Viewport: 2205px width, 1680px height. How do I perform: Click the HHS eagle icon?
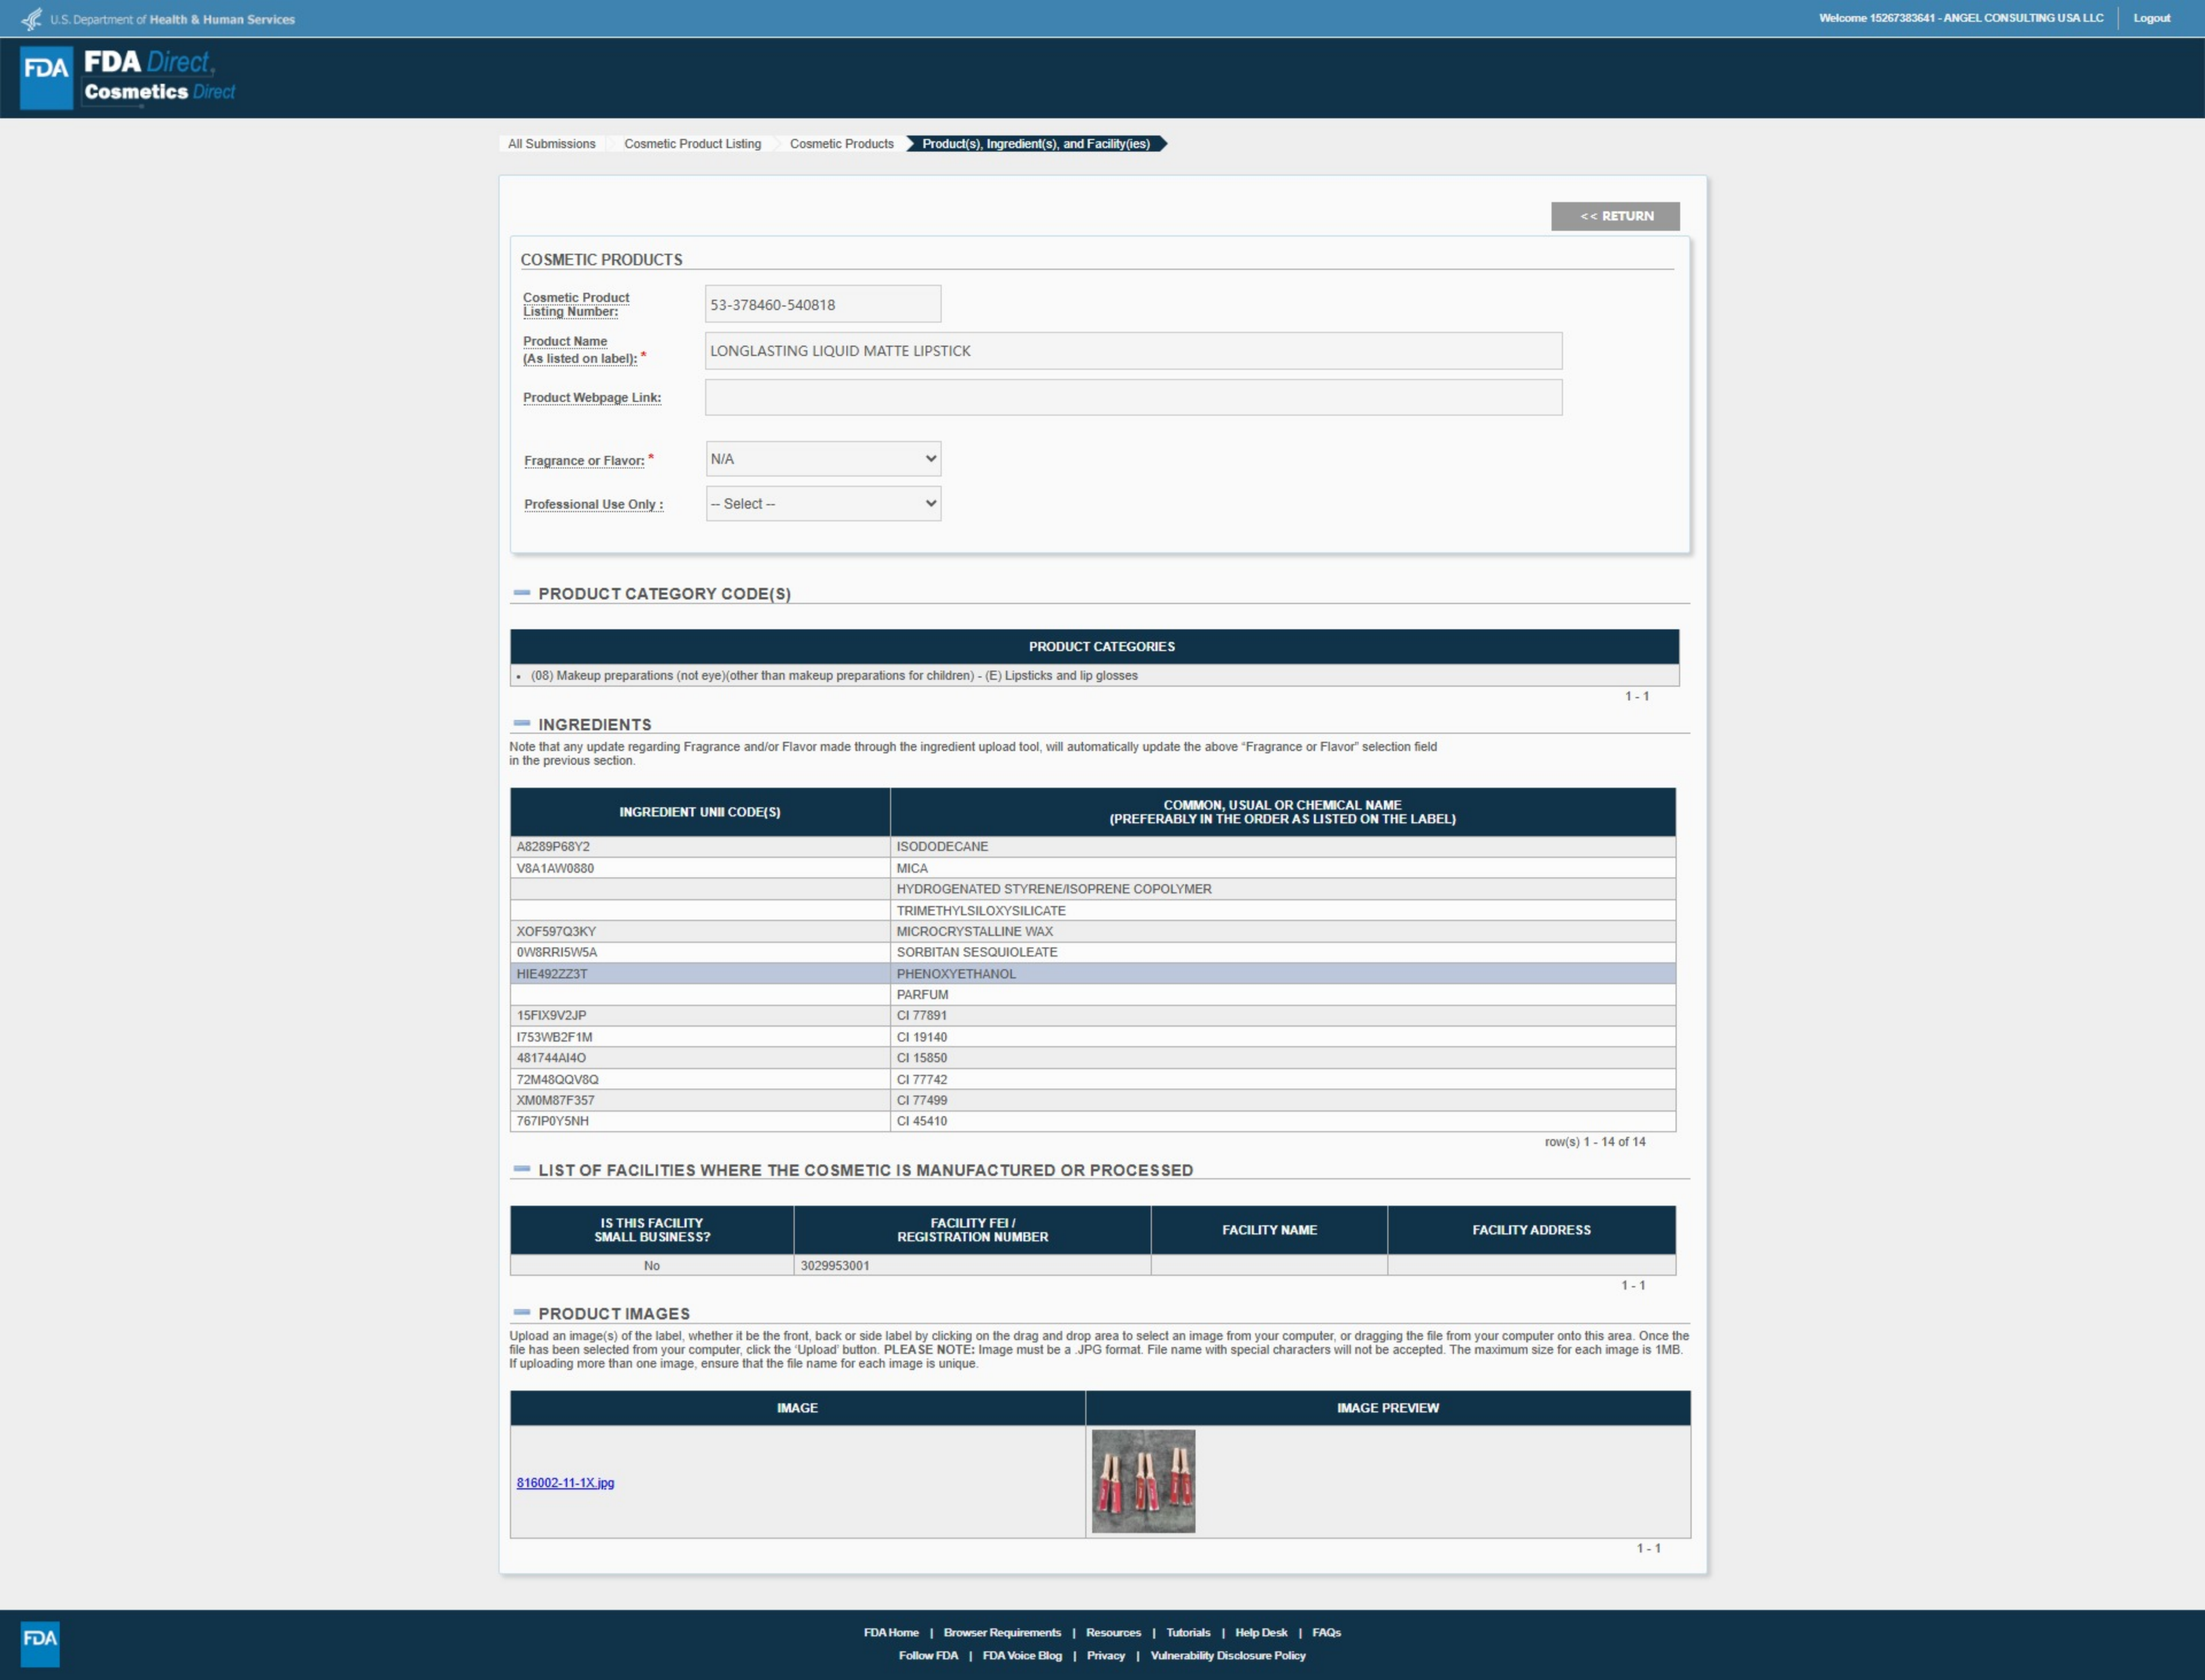[x=32, y=19]
